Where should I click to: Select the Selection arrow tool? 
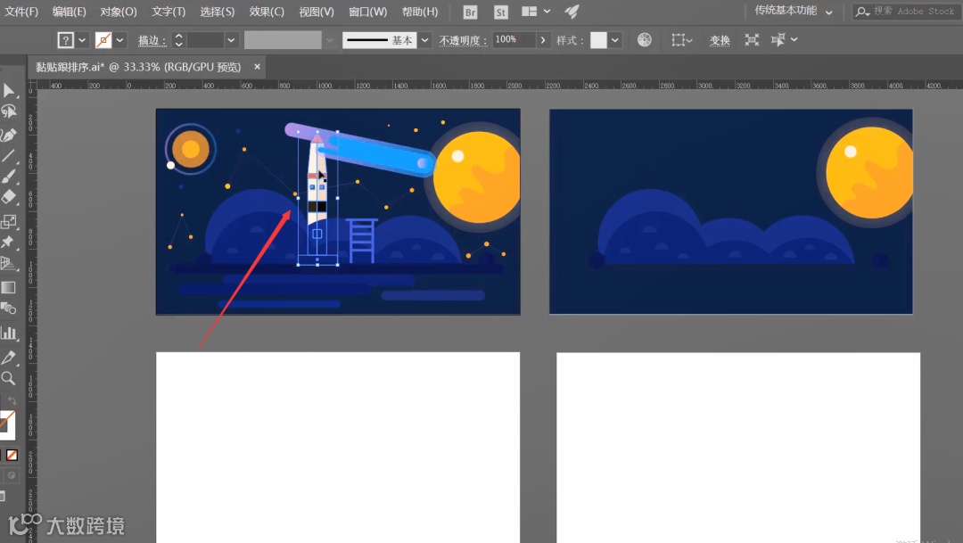point(9,91)
